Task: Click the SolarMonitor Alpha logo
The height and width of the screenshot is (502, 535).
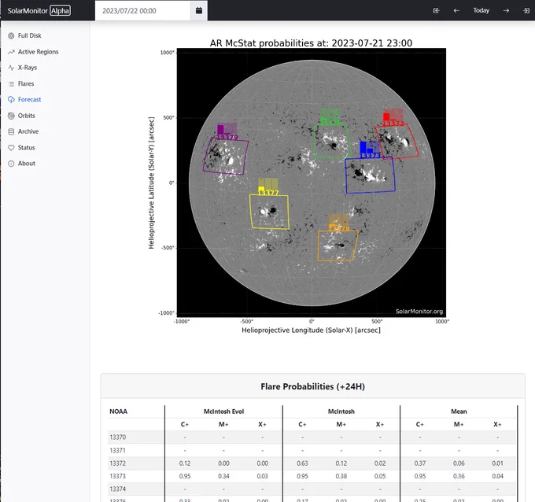Action: pos(39,10)
